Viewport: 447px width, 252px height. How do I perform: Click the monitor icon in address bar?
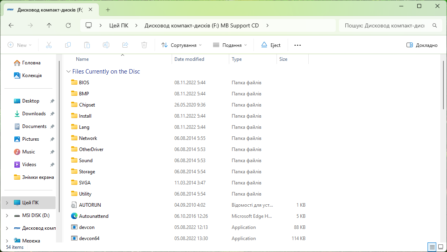(x=89, y=25)
